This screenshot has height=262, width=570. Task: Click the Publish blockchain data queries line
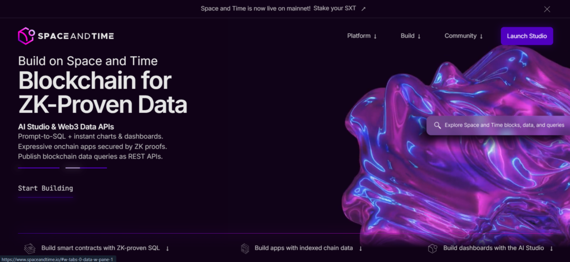90,157
